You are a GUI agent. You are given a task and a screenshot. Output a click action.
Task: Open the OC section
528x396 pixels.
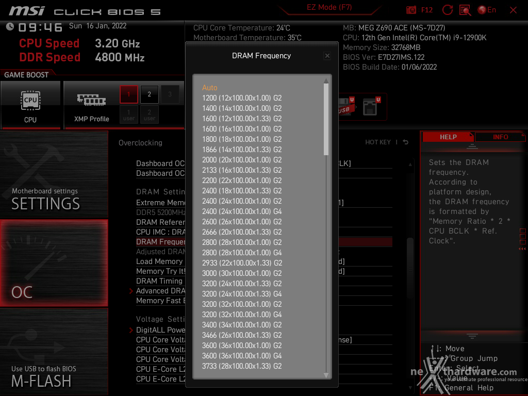click(54, 263)
